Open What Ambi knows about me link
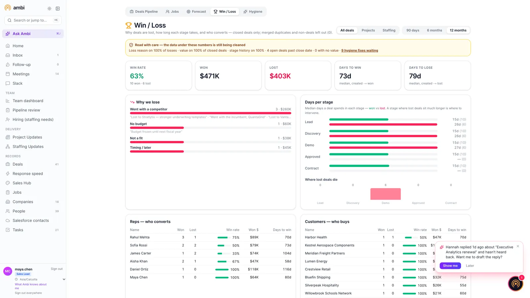 coord(30,286)
